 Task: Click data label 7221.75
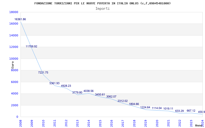click(43, 72)
